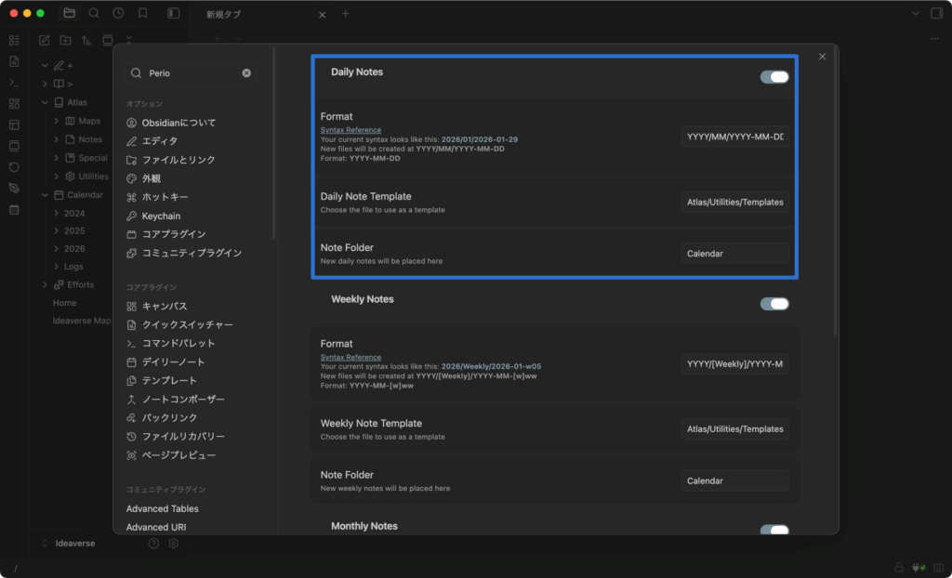
Task: Open the command palette ribbon icon
Action: click(14, 83)
